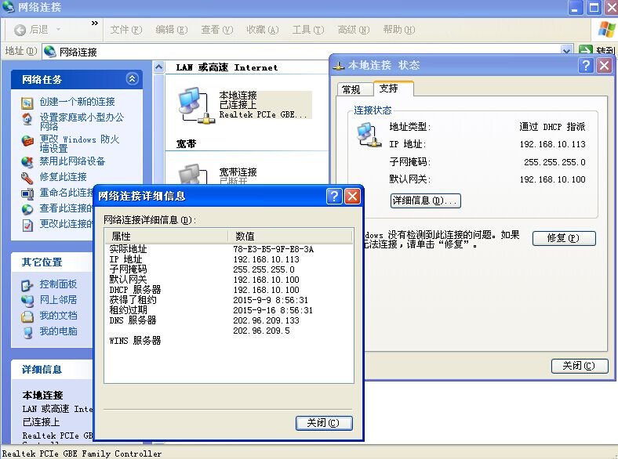This screenshot has height=459, width=618.
Task: Click the 创建一个新的连接 link
Action: click(77, 102)
